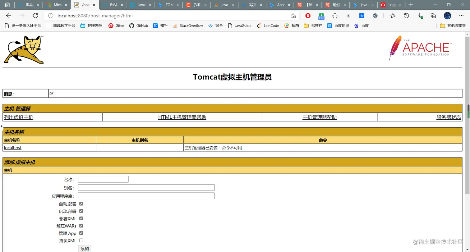Open the browser settings ellipsis menu
The image size is (470, 252).
point(461,16)
